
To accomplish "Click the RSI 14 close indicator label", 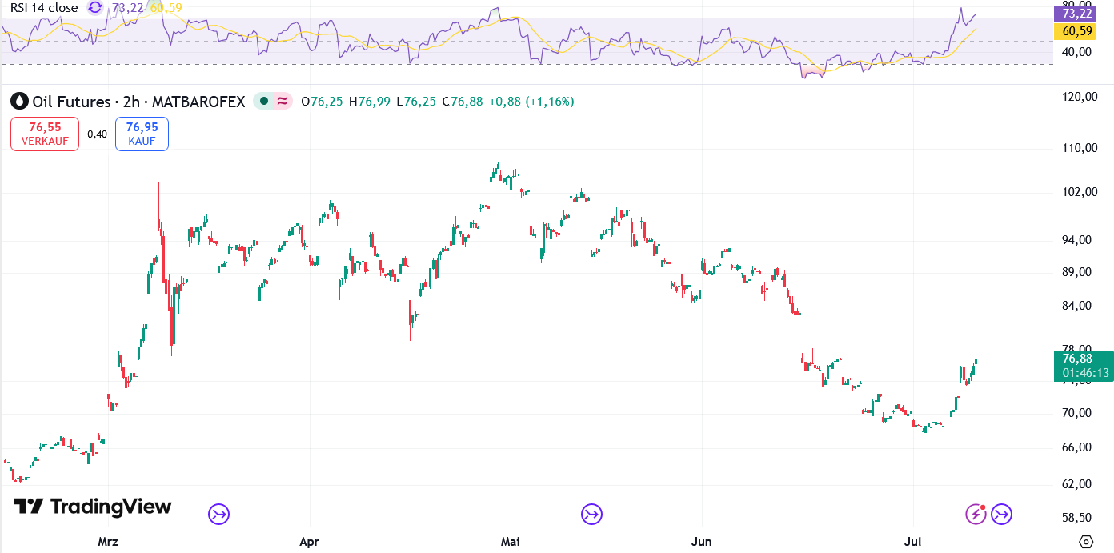I will pos(44,8).
